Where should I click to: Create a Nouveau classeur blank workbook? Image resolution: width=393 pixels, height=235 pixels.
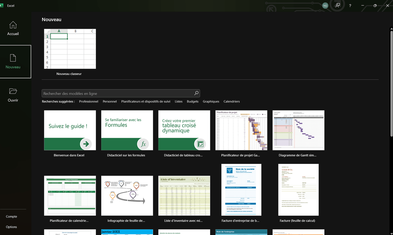(x=70, y=49)
